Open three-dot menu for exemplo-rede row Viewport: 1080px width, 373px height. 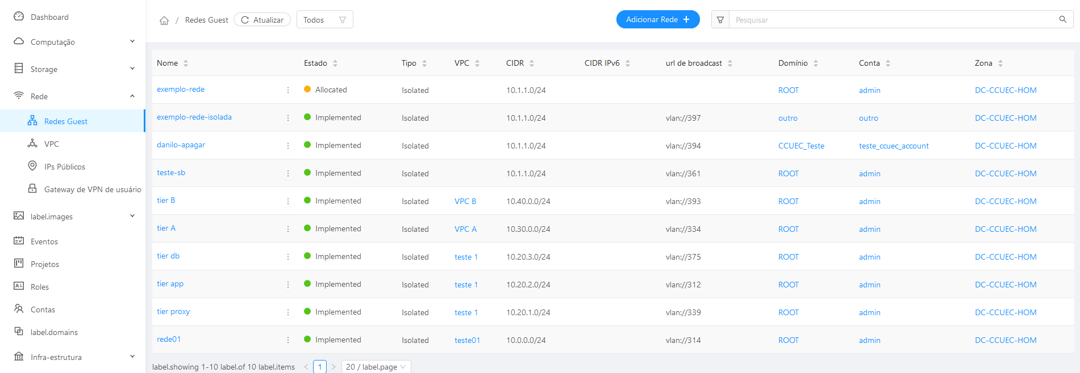coord(288,90)
